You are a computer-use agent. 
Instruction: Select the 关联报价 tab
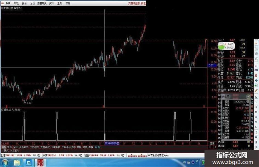pyautogui.click(x=15, y=151)
